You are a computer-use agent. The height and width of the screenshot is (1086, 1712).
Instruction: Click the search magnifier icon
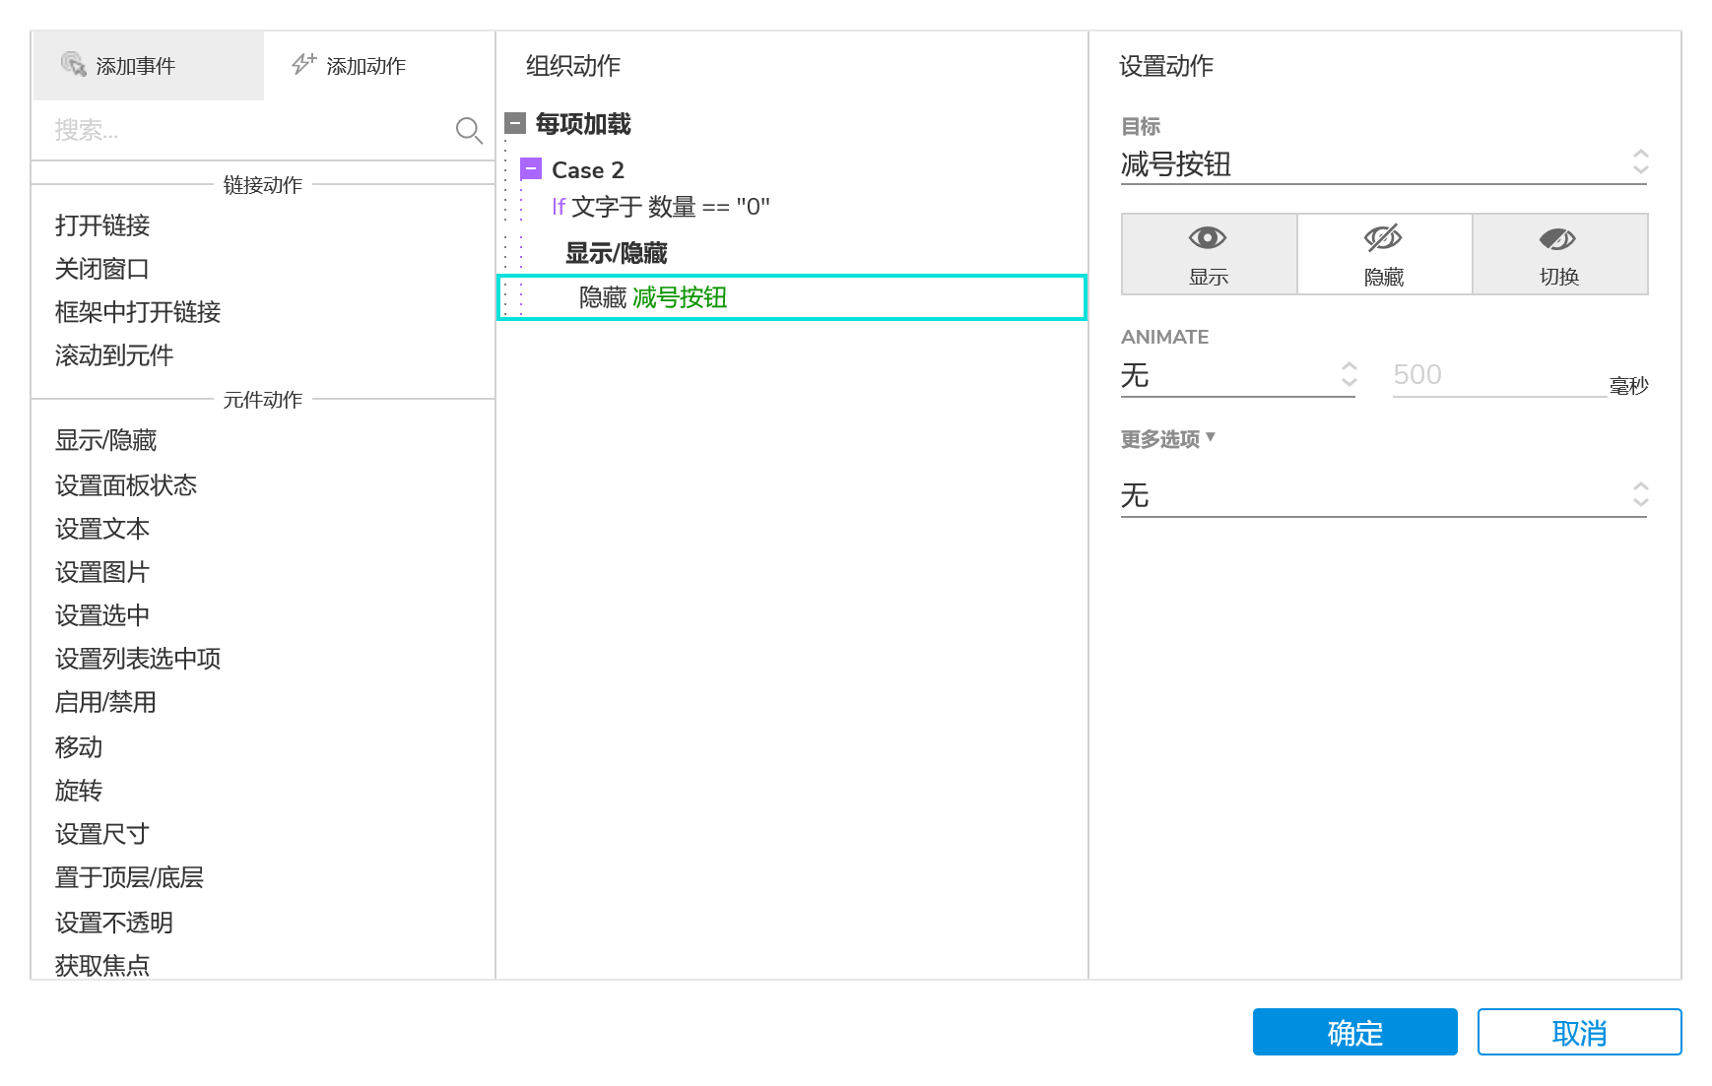tap(469, 130)
